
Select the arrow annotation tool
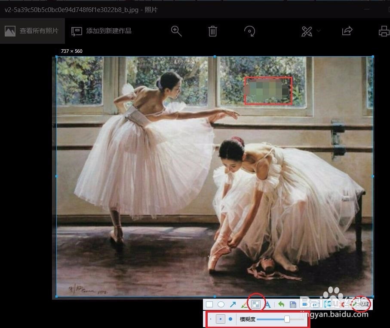click(x=233, y=304)
